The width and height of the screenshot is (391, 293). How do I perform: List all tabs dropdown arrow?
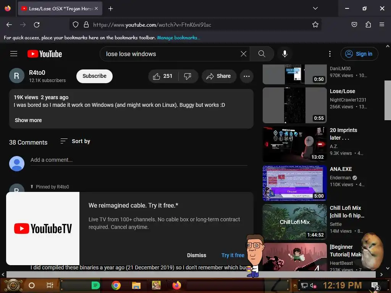click(x=315, y=8)
